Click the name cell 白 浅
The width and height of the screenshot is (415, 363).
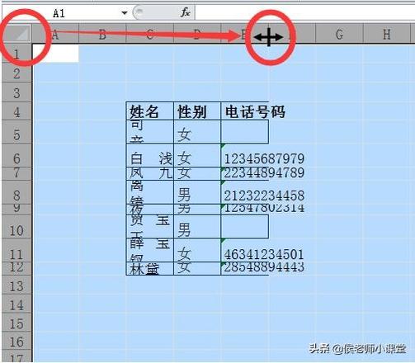(x=150, y=155)
